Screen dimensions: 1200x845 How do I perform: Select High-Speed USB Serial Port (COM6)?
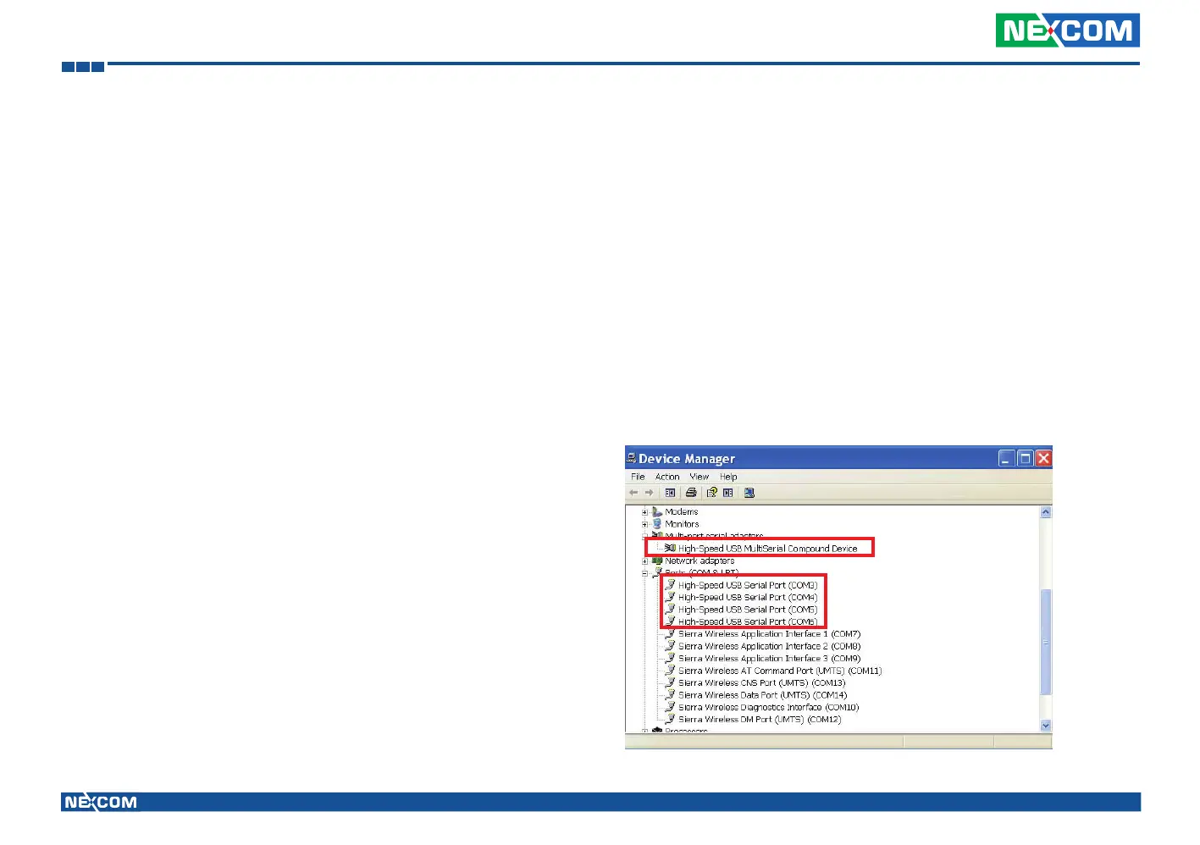pyautogui.click(x=747, y=621)
